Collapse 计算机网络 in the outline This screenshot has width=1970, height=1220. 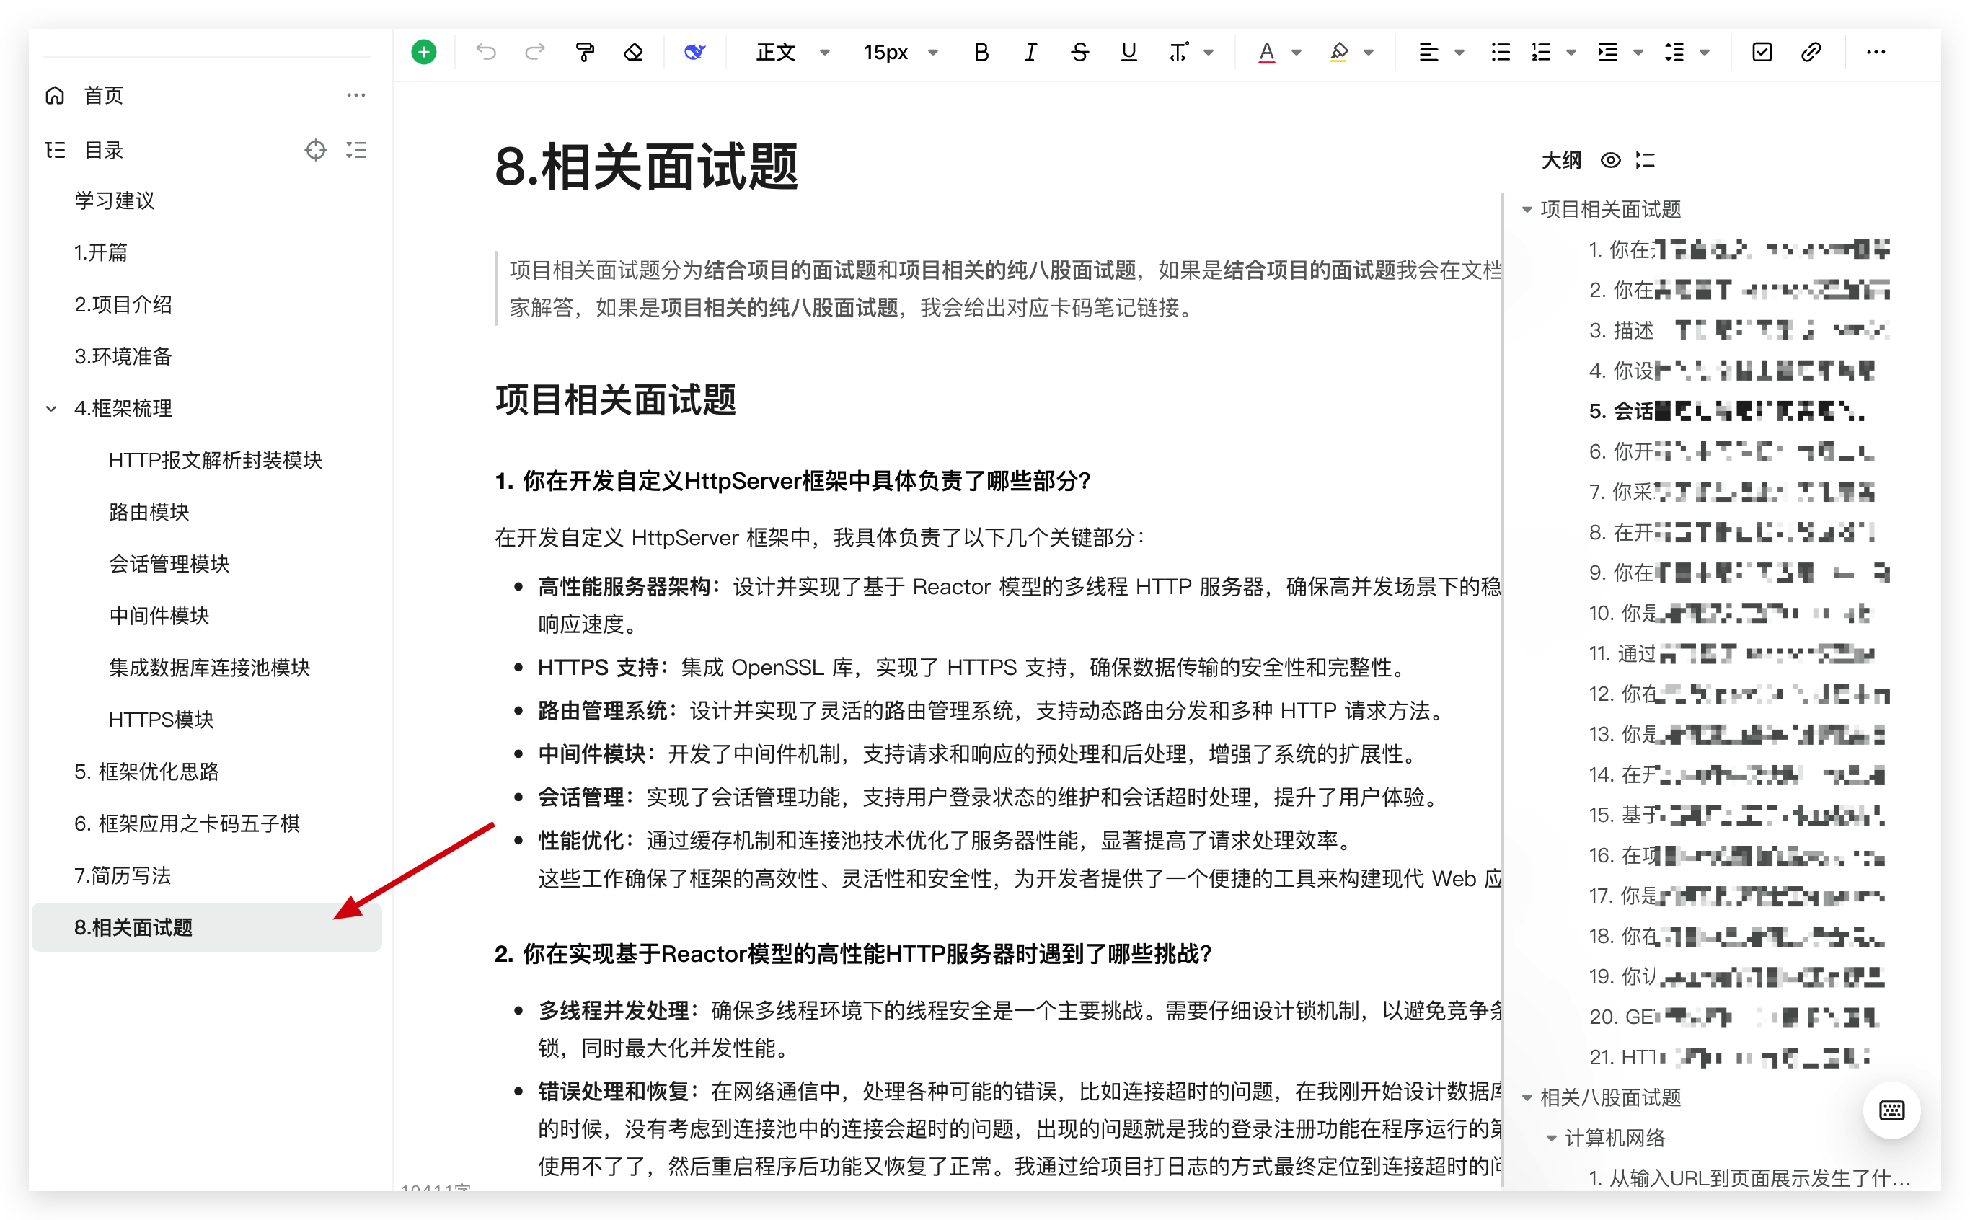click(1550, 1139)
